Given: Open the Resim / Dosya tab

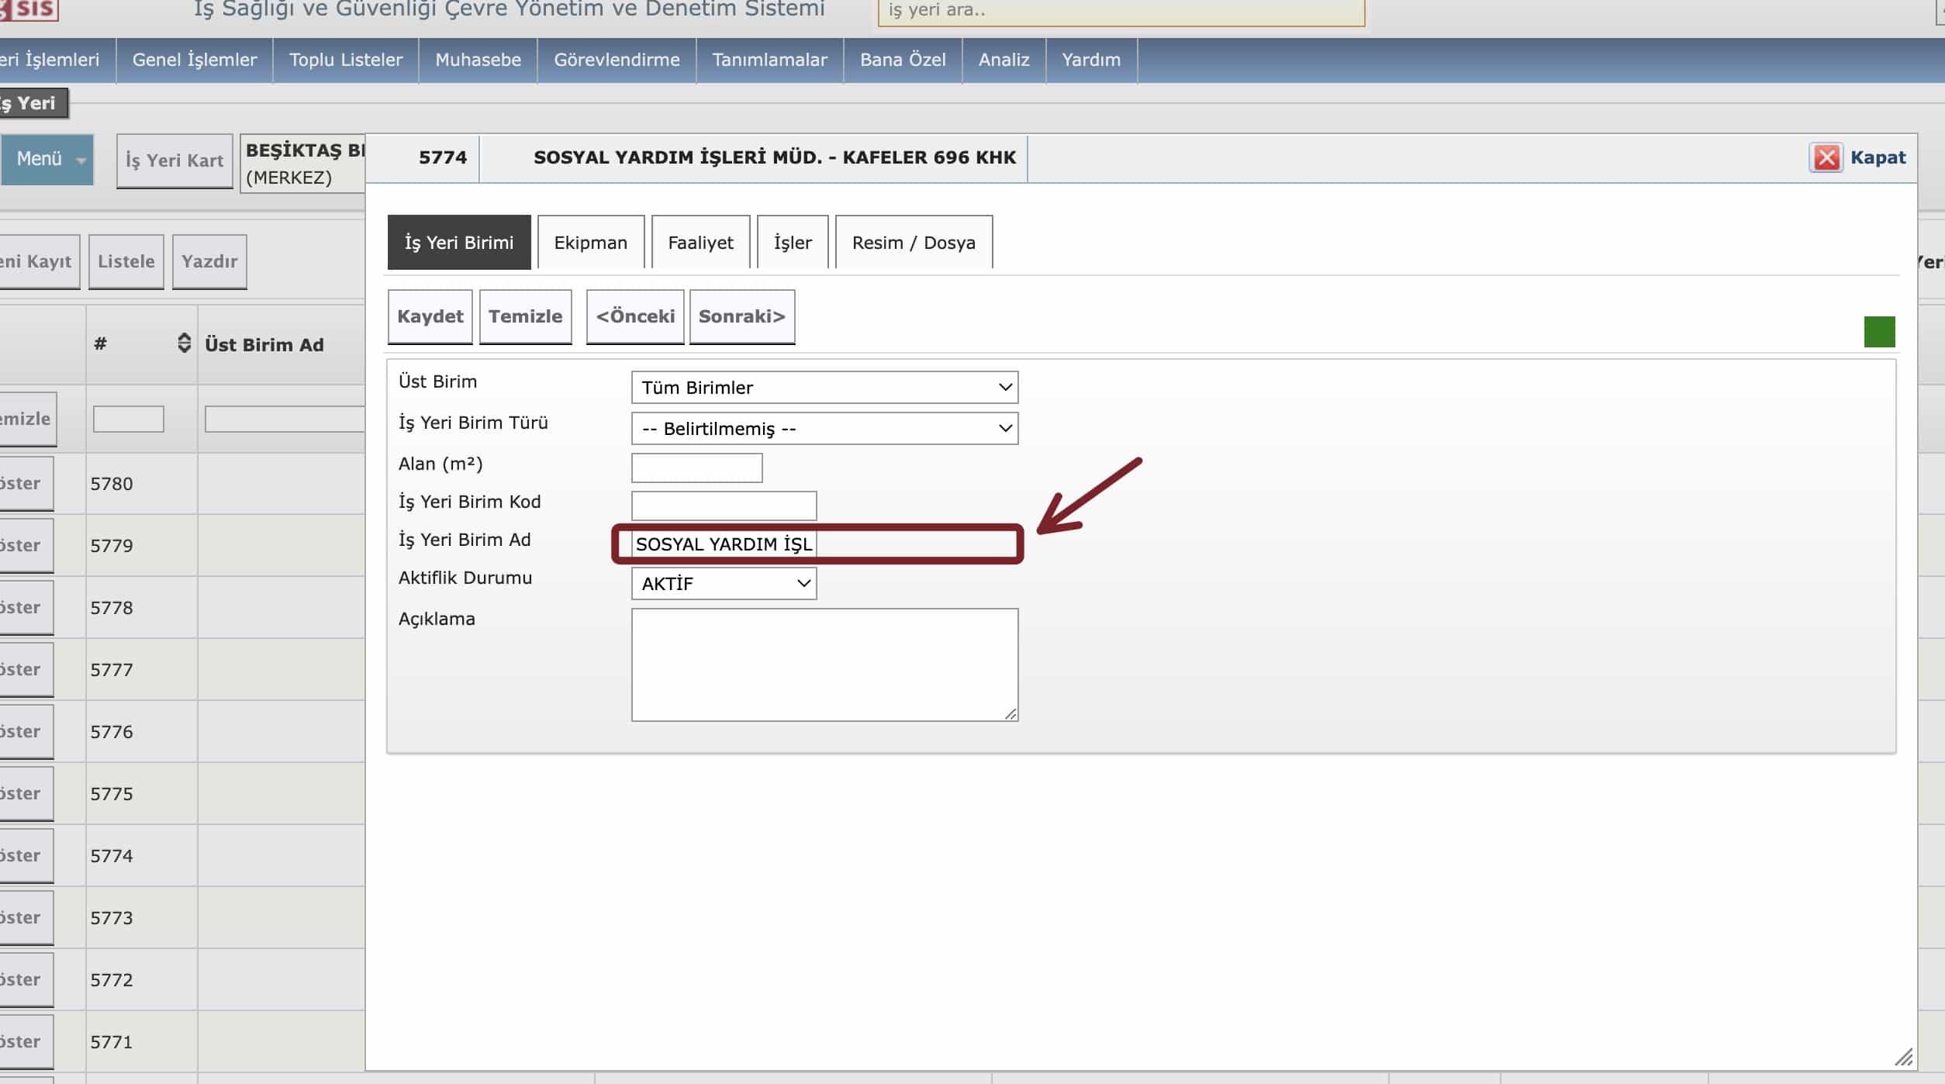Looking at the screenshot, I should [913, 243].
